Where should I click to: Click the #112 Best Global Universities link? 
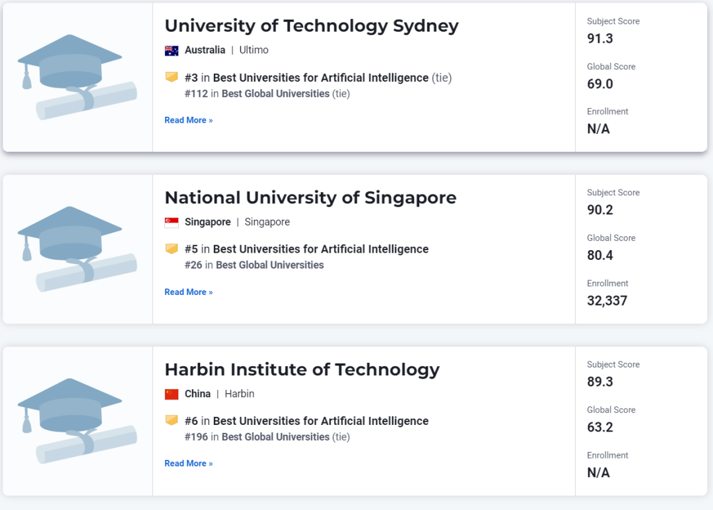click(x=275, y=94)
